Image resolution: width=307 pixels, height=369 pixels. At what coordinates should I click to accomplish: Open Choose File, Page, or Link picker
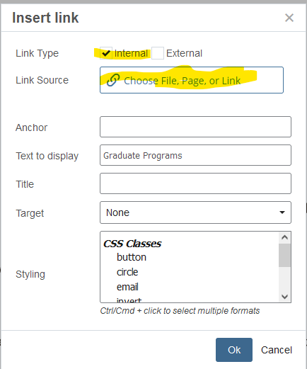192,80
